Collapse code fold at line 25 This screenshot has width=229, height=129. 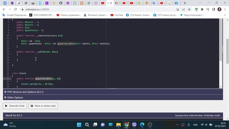click(x=10, y=76)
